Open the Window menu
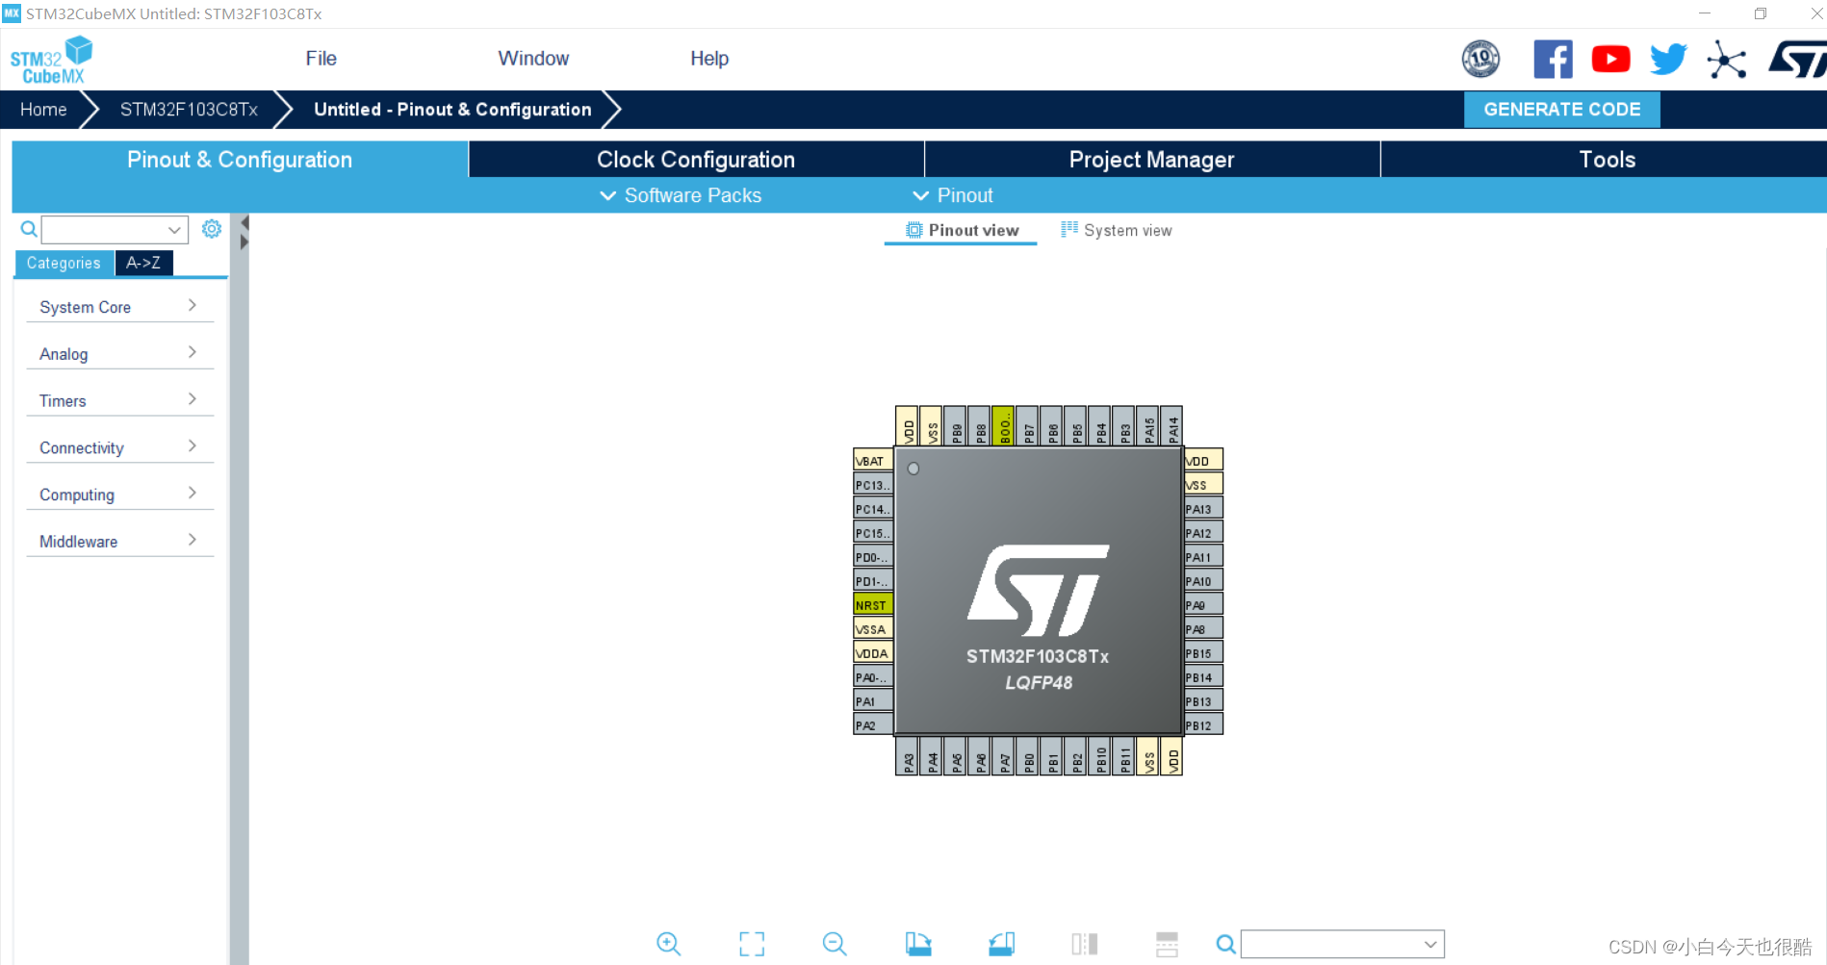The width and height of the screenshot is (1827, 965). (533, 58)
